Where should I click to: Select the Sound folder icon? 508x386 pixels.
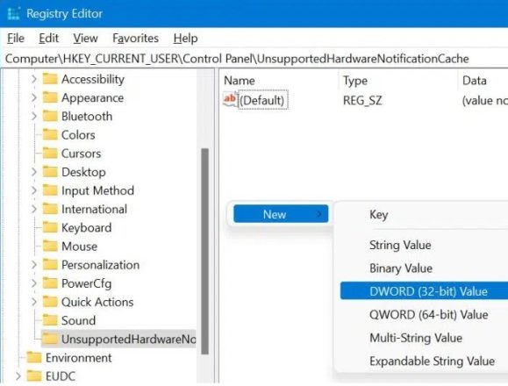tap(50, 320)
